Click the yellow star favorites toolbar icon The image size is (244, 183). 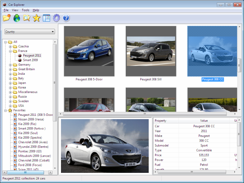(36, 18)
